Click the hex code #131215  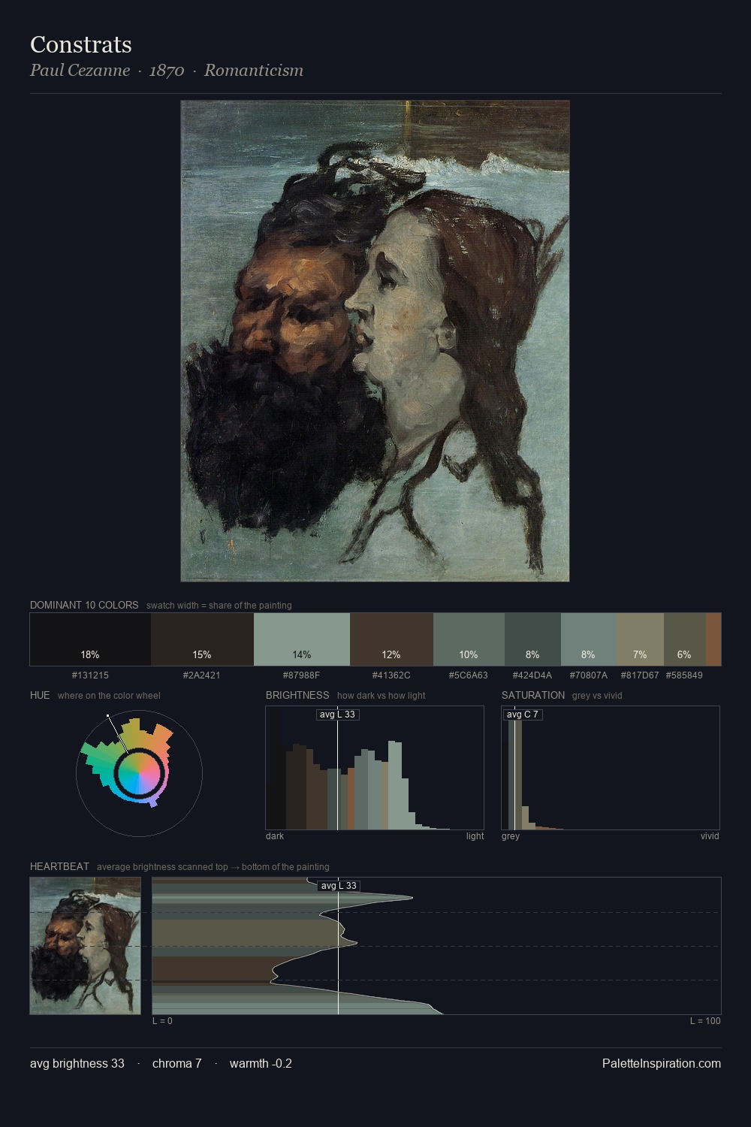[90, 675]
